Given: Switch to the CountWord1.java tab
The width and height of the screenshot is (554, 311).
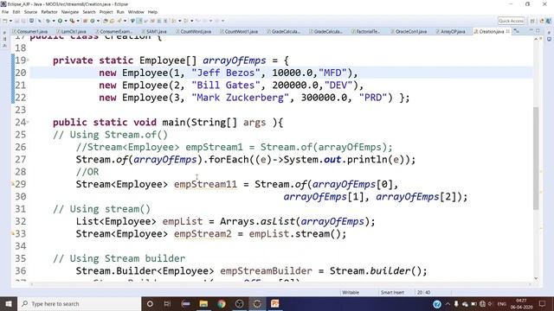Looking at the screenshot, I should click(x=239, y=31).
